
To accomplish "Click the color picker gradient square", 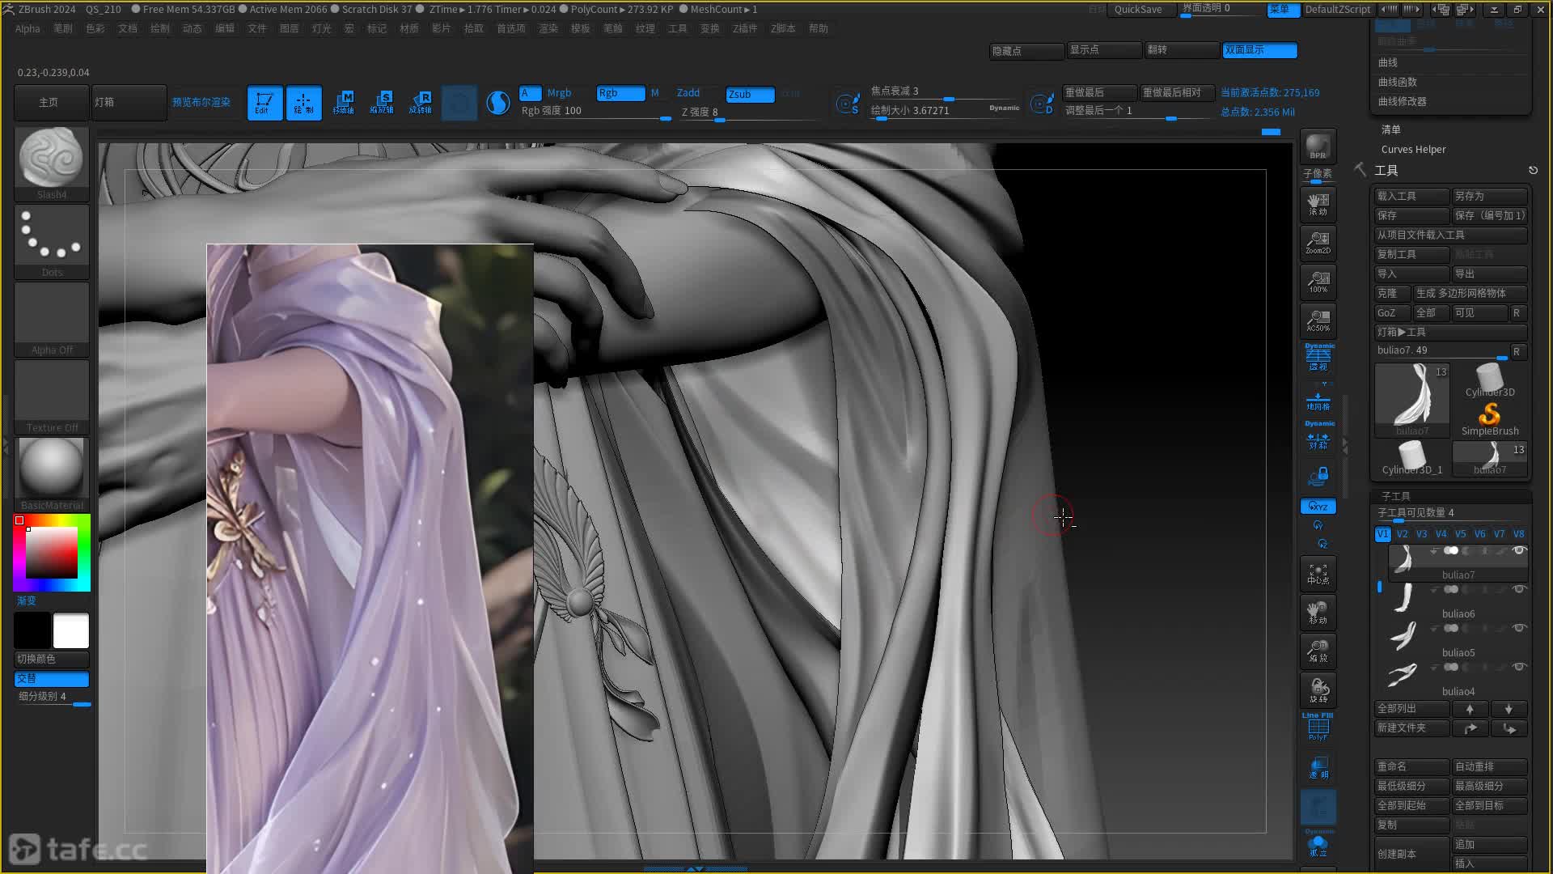I will (x=52, y=552).
